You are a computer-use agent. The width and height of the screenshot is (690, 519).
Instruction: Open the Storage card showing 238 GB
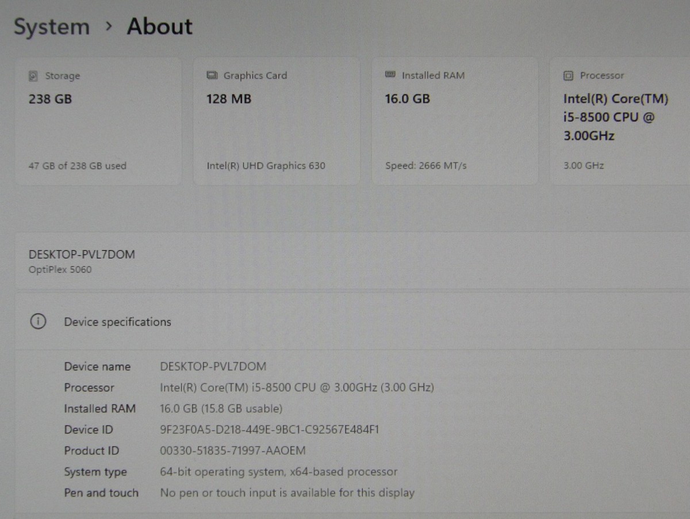pos(98,121)
